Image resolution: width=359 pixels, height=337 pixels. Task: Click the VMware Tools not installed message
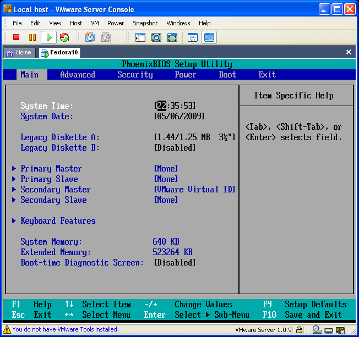66,329
